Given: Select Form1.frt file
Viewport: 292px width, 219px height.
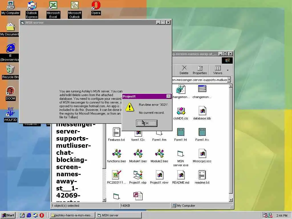Looking at the screenshot, I should coord(181,135).
